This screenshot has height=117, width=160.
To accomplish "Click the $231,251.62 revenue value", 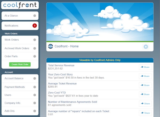I will [x=55, y=69].
